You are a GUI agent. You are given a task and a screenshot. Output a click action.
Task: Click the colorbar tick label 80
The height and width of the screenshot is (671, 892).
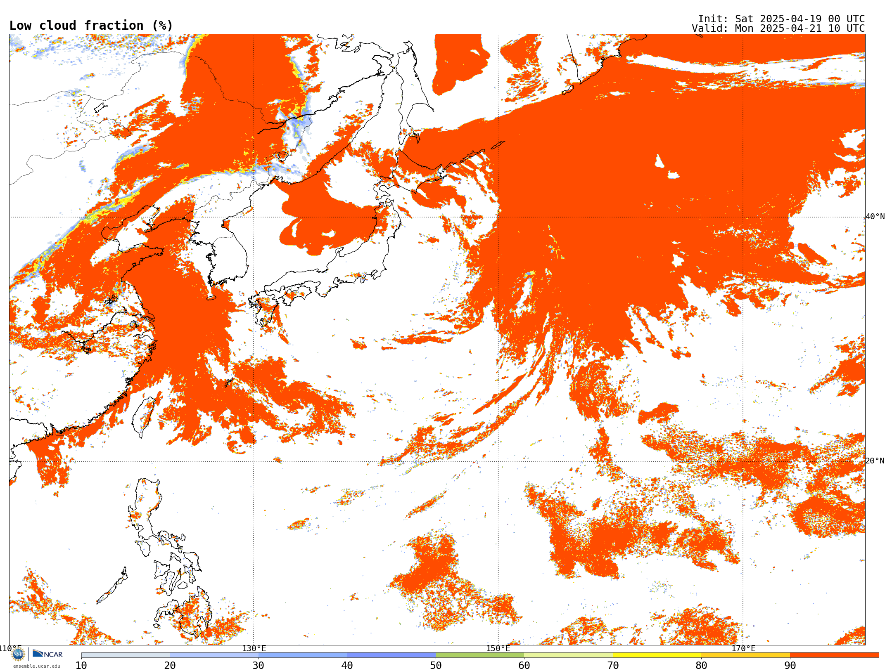(701, 666)
